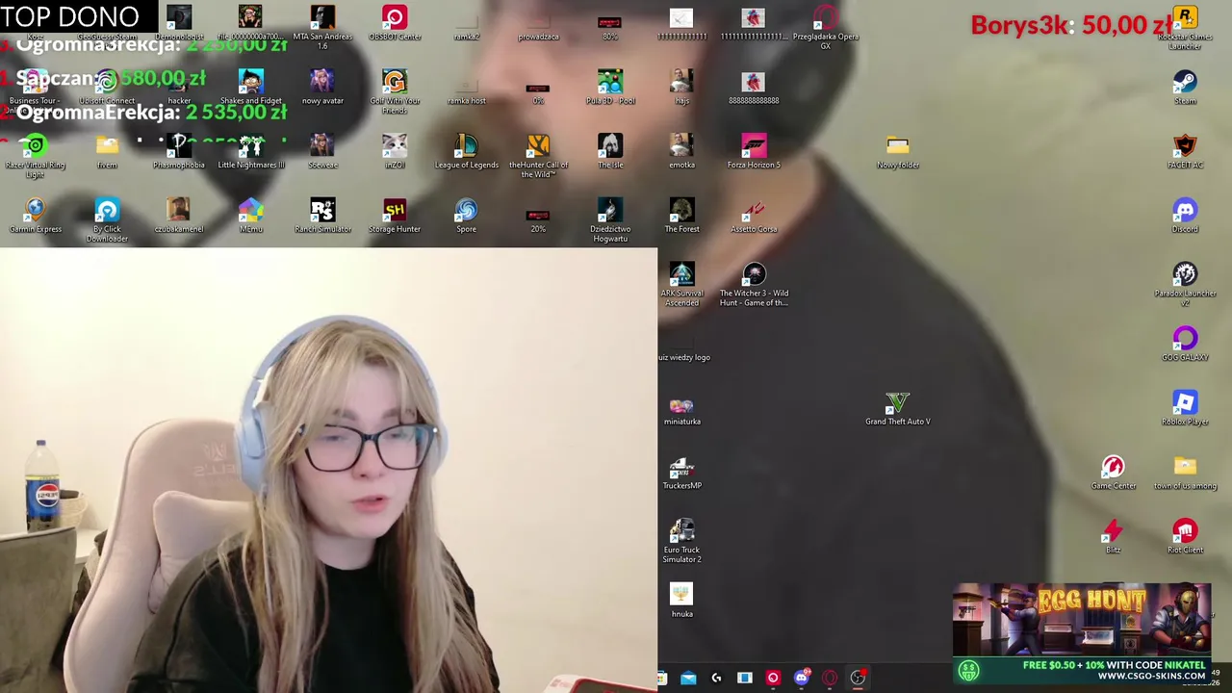Launch The Witcher 3 Wild Hunt shortcut
Image resolution: width=1232 pixels, height=693 pixels.
pos(754,285)
